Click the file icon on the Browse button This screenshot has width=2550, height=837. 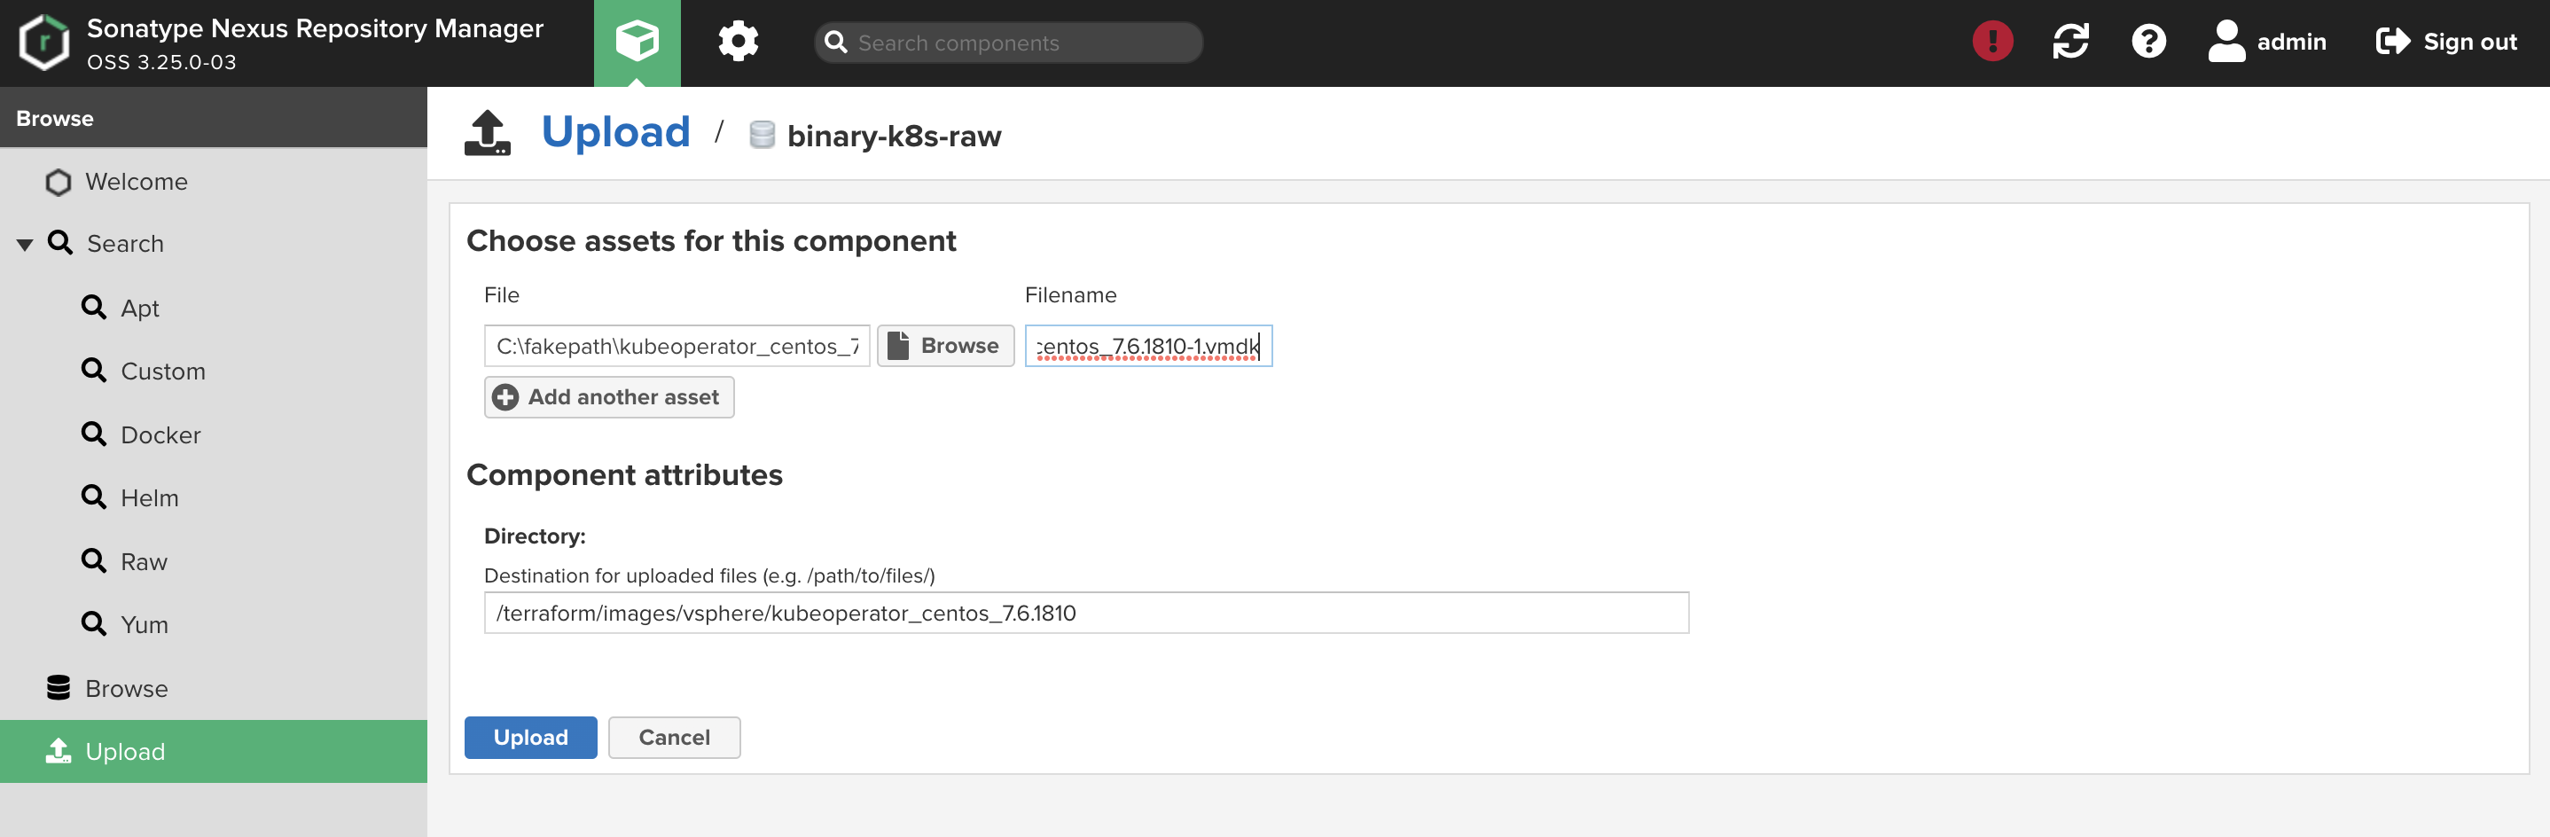pos(898,347)
